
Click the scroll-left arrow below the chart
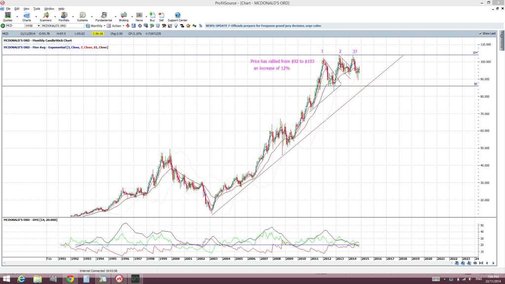(487, 263)
